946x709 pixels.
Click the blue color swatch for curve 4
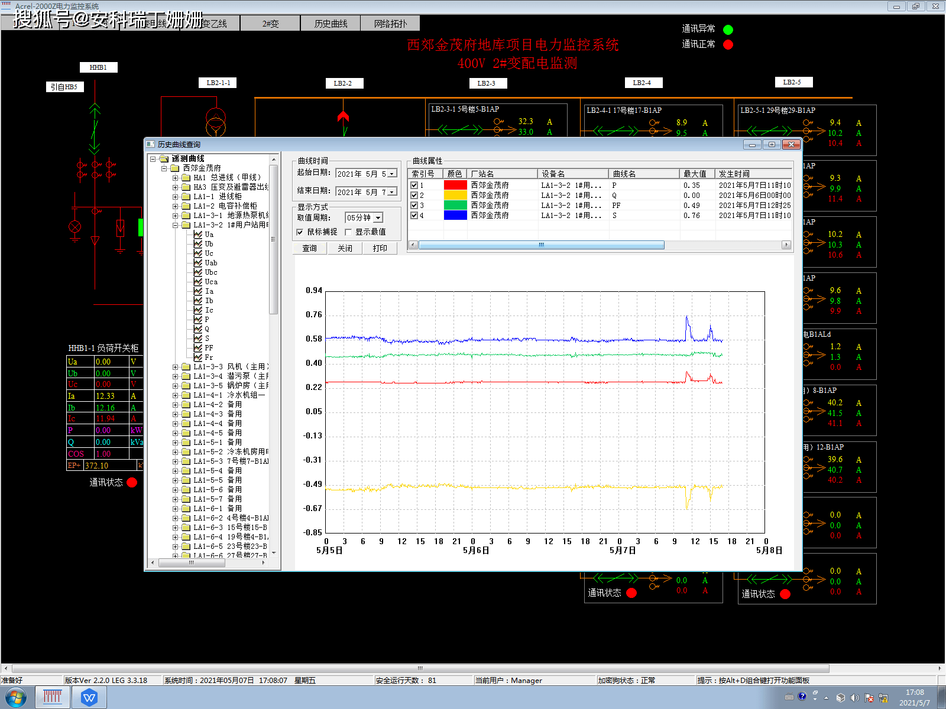(455, 216)
